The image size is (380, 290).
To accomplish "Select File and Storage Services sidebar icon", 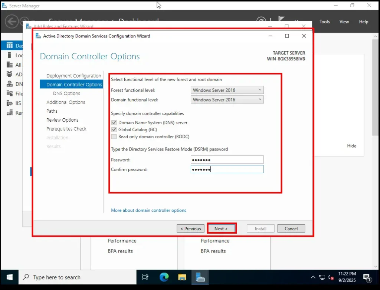I will coord(9,93).
